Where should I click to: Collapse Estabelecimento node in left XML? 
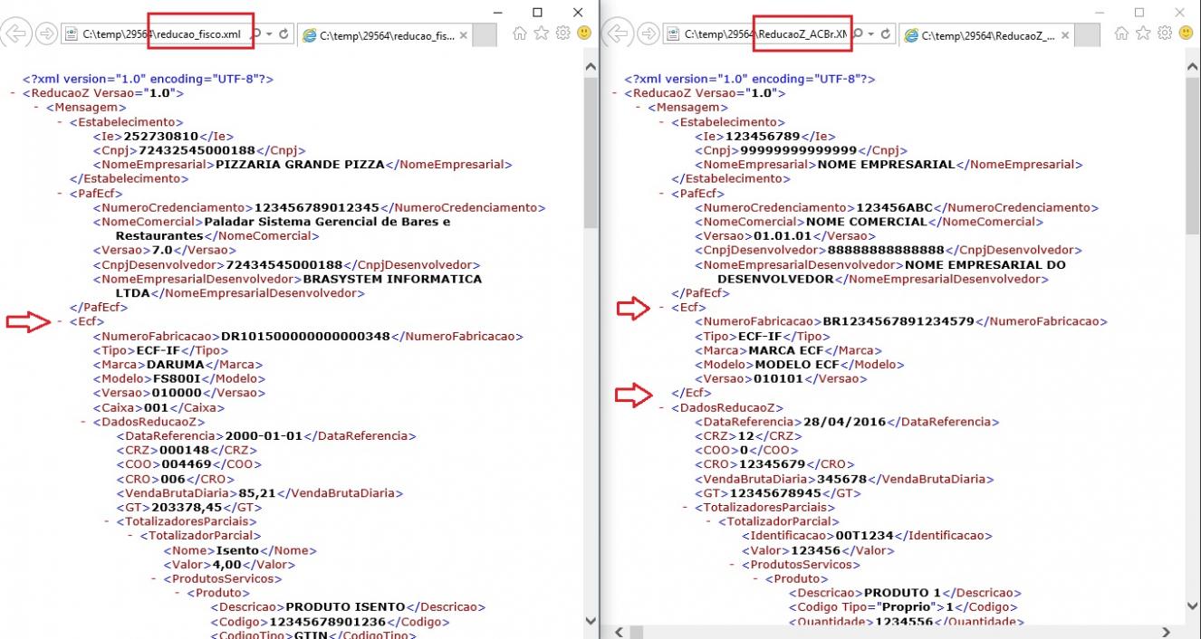60,121
